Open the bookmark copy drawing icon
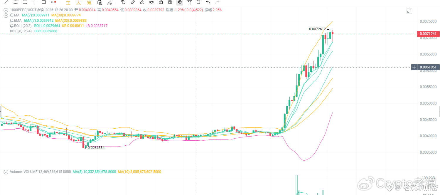This screenshot has height=195, width=440. tap(123, 2)
